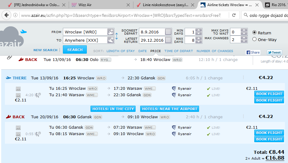
Task: Close the Wizz Air tab
Action: coord(128,5)
